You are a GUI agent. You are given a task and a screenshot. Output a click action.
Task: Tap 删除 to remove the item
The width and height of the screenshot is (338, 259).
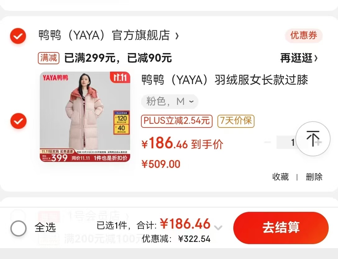coord(314,177)
